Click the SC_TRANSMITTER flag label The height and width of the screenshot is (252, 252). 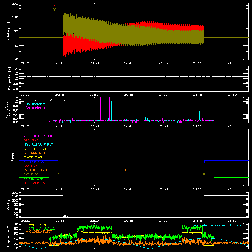(37, 153)
